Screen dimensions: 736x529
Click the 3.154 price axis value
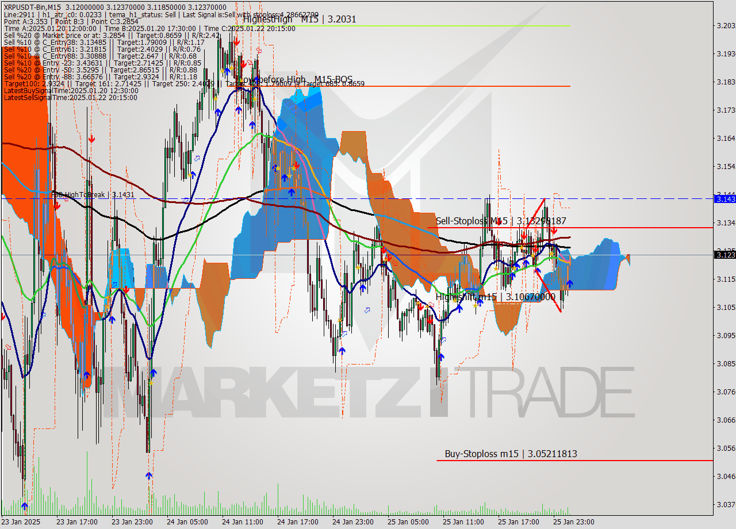[x=726, y=166]
